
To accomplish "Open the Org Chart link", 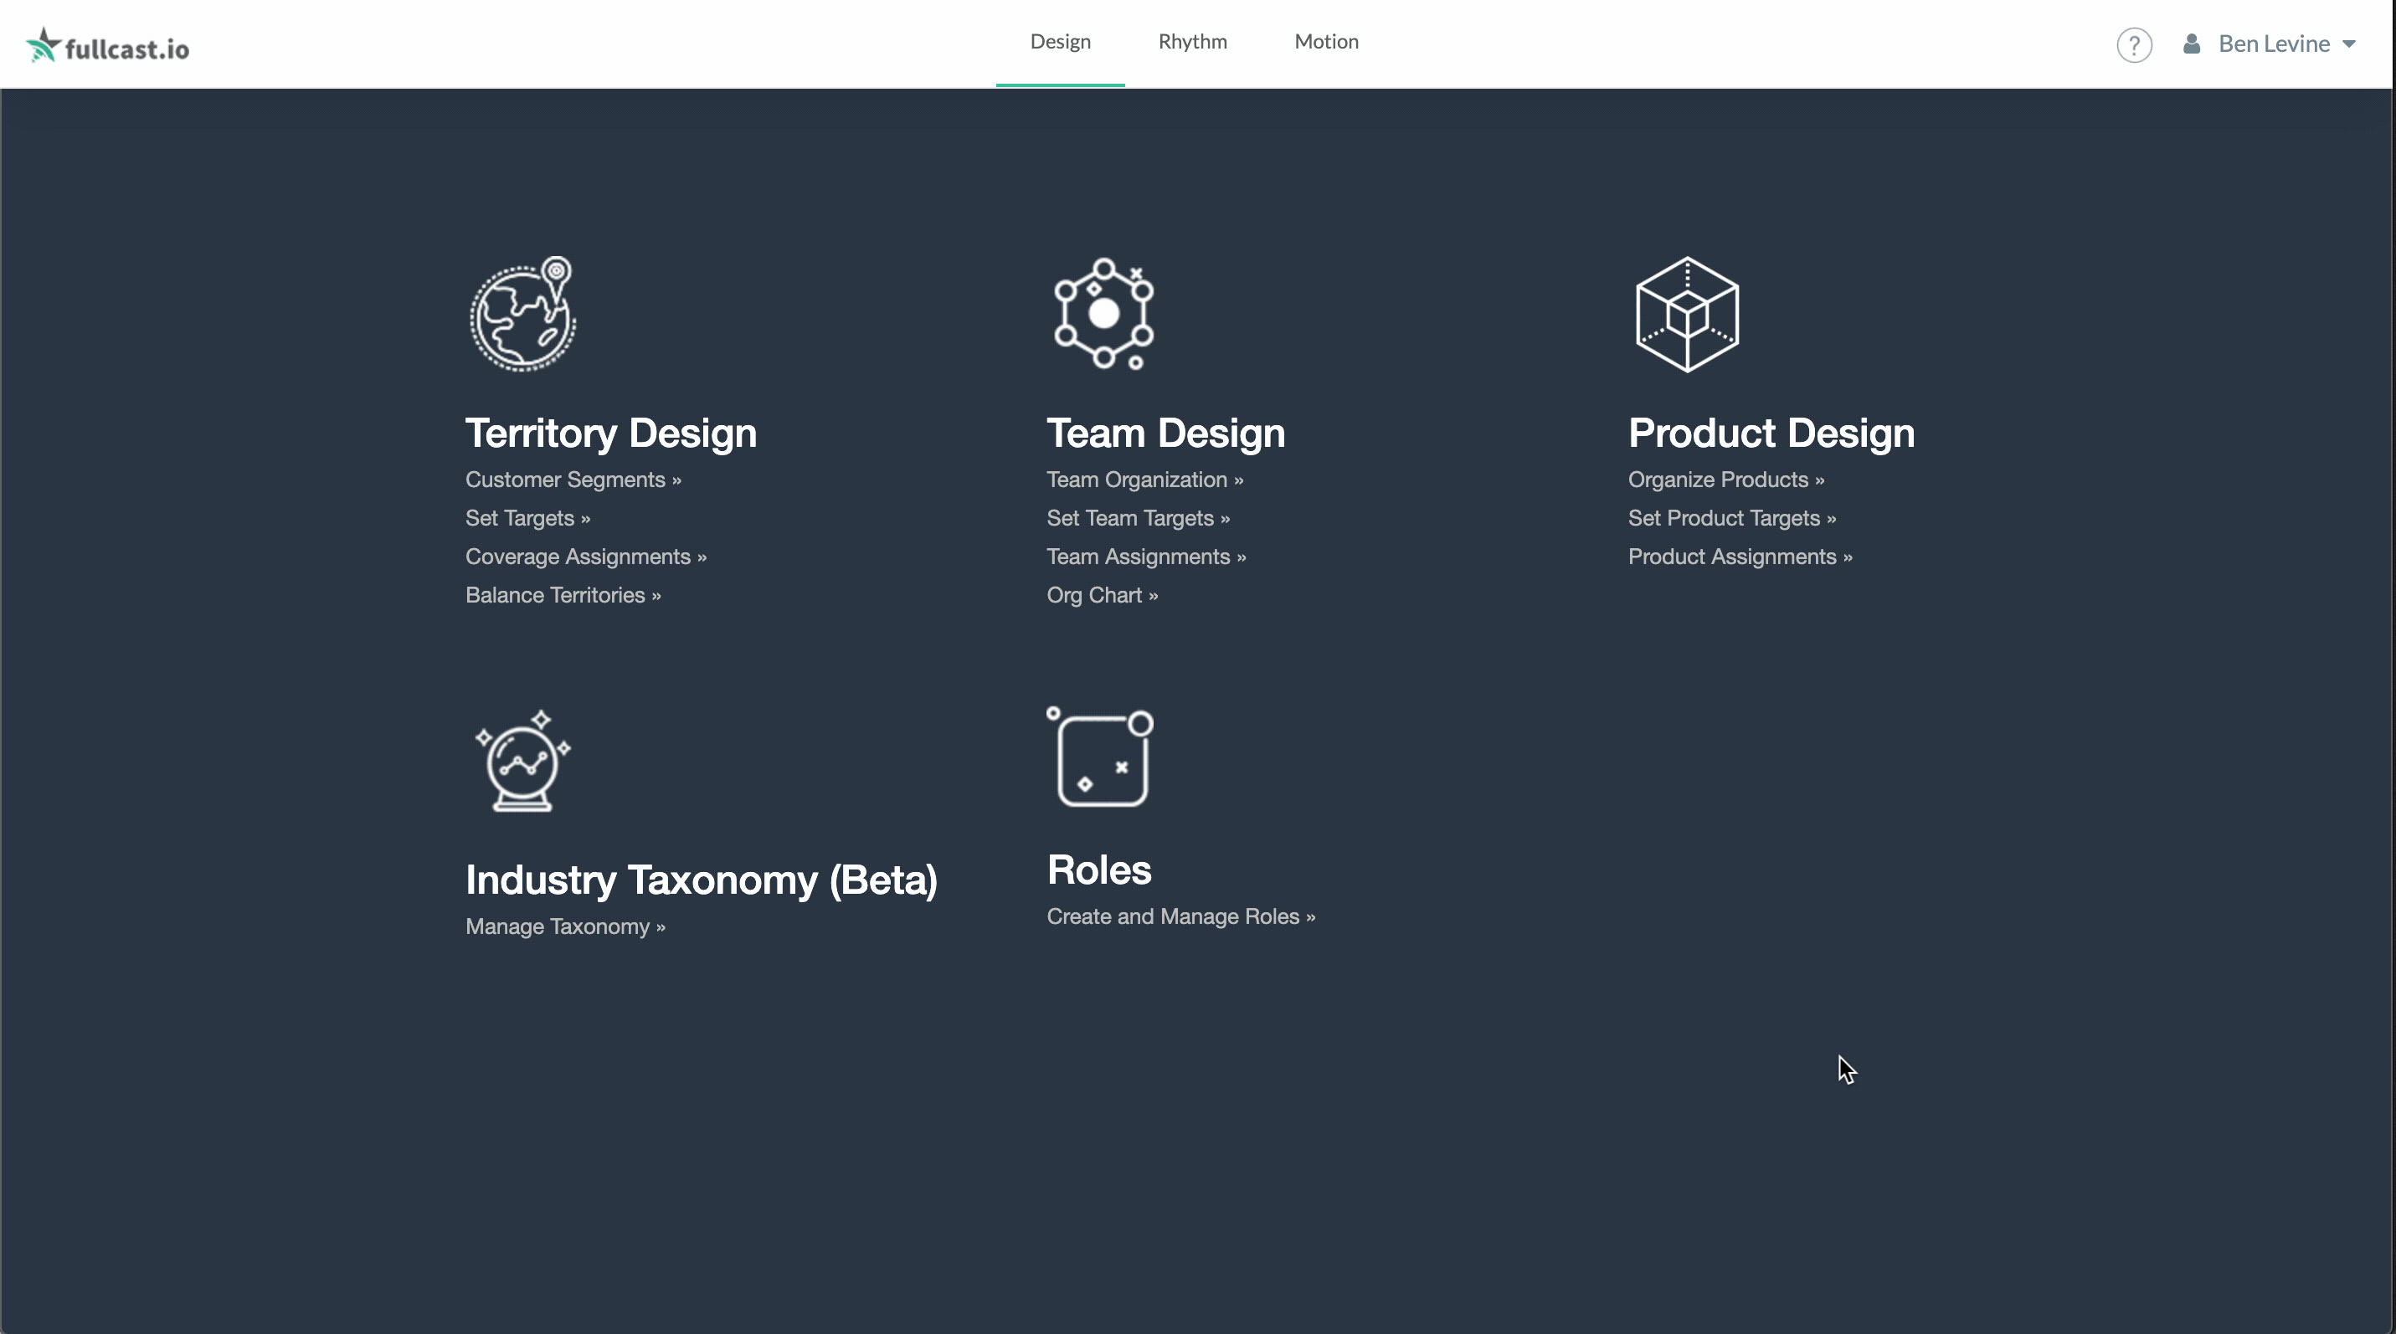I will tap(1101, 595).
